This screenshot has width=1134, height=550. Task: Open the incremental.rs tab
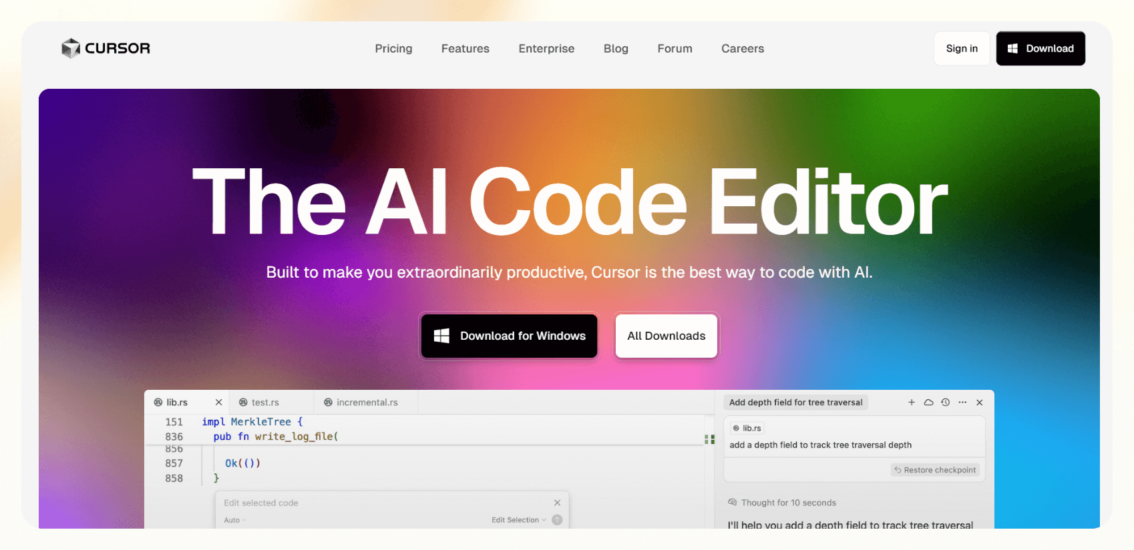point(367,402)
